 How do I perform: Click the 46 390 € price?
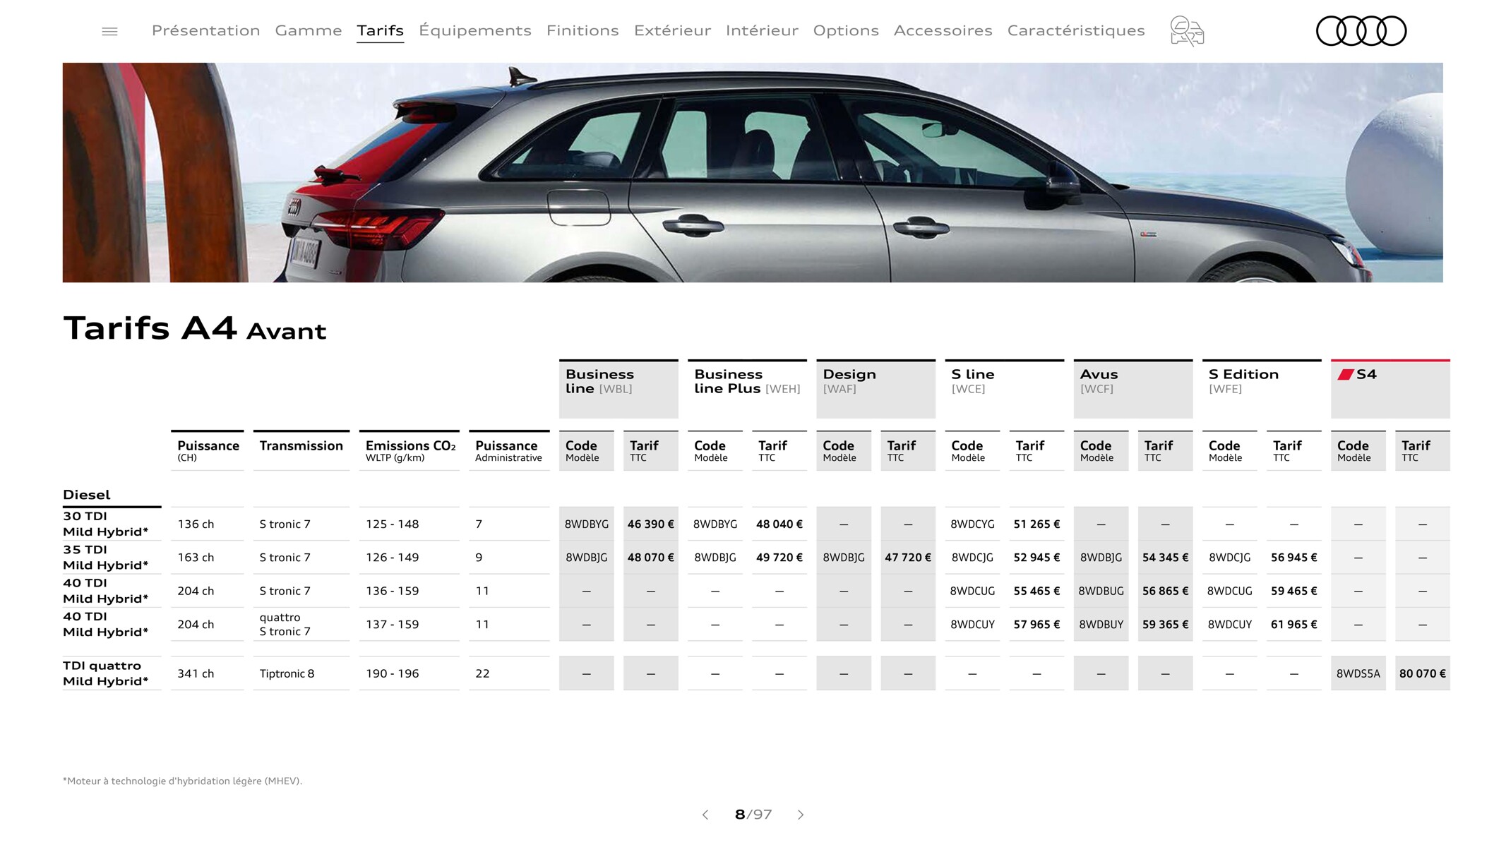pos(650,524)
